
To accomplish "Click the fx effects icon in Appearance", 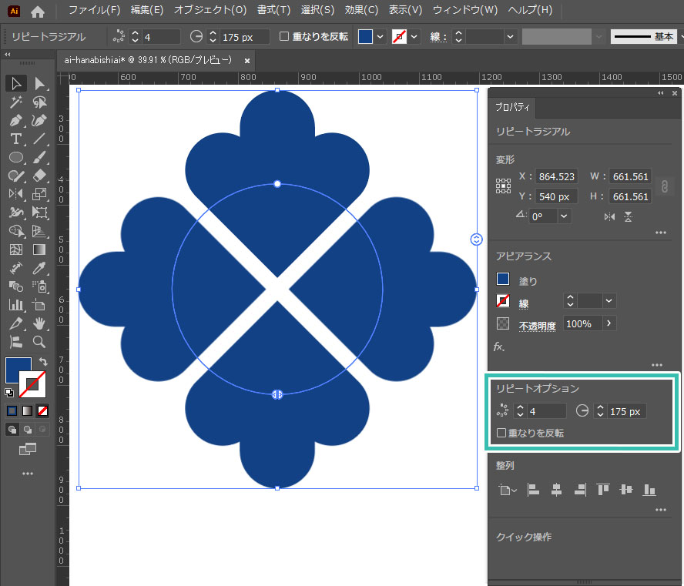I will (x=499, y=347).
